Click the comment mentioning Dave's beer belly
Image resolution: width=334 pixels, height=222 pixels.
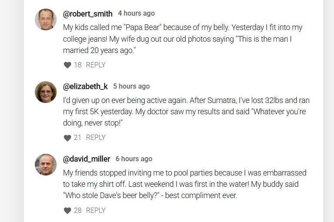pyautogui.click(x=185, y=184)
